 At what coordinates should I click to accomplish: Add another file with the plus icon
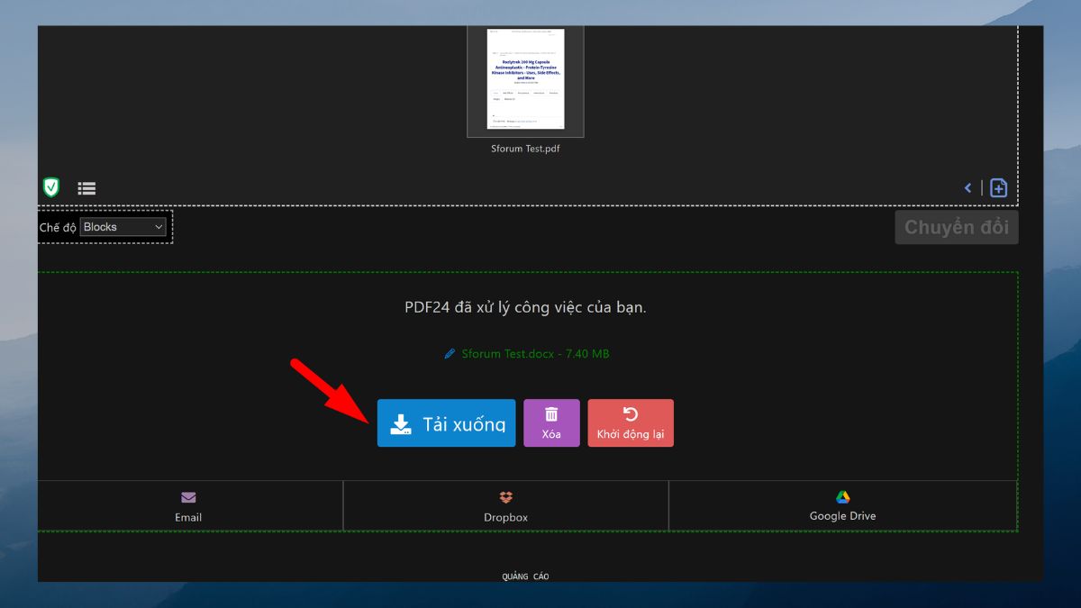[998, 187]
